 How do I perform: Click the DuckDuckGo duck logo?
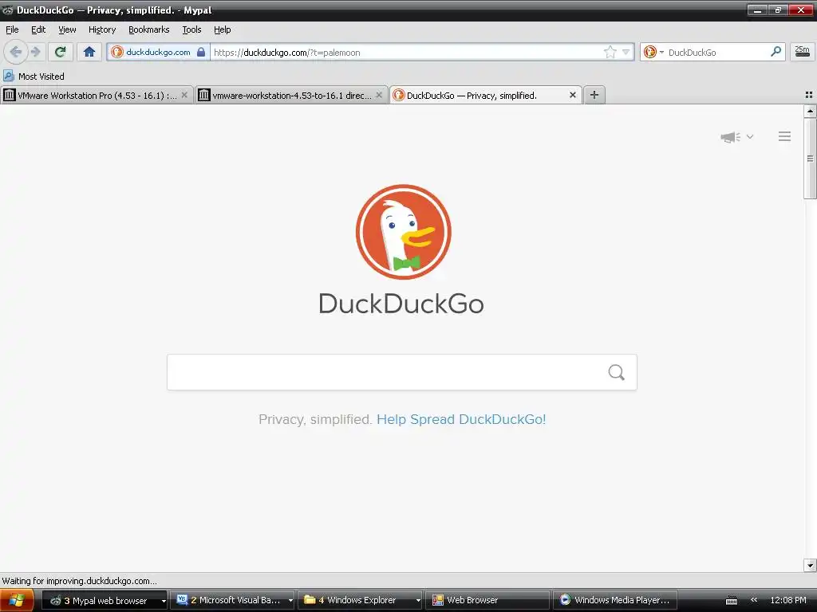pos(403,232)
